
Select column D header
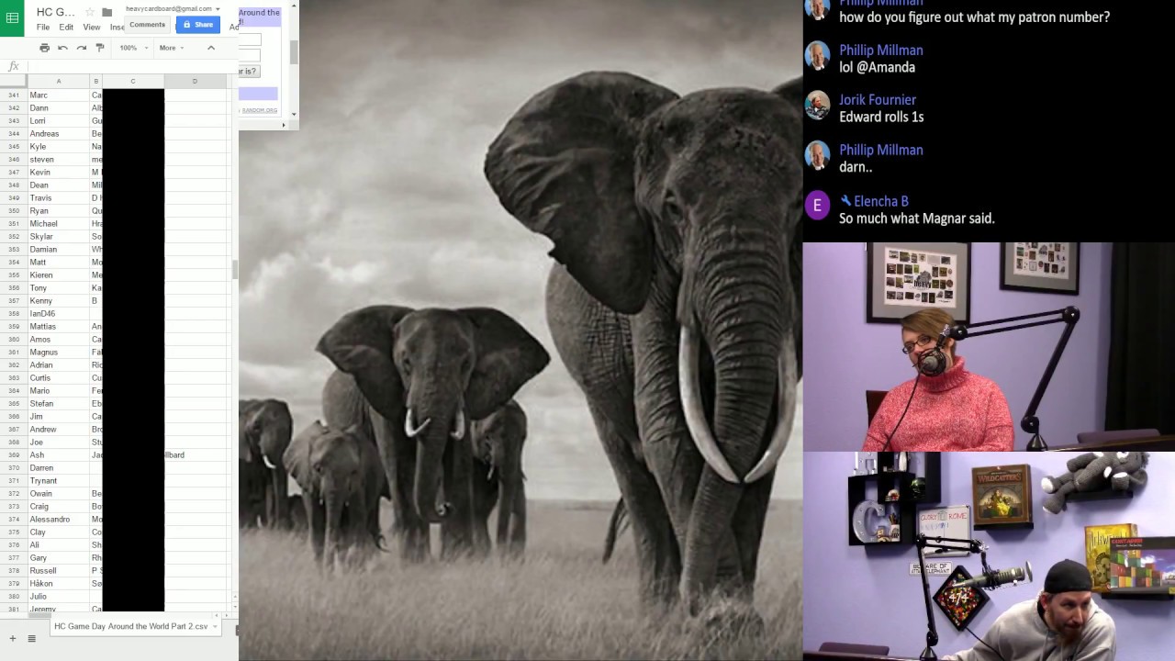click(195, 82)
